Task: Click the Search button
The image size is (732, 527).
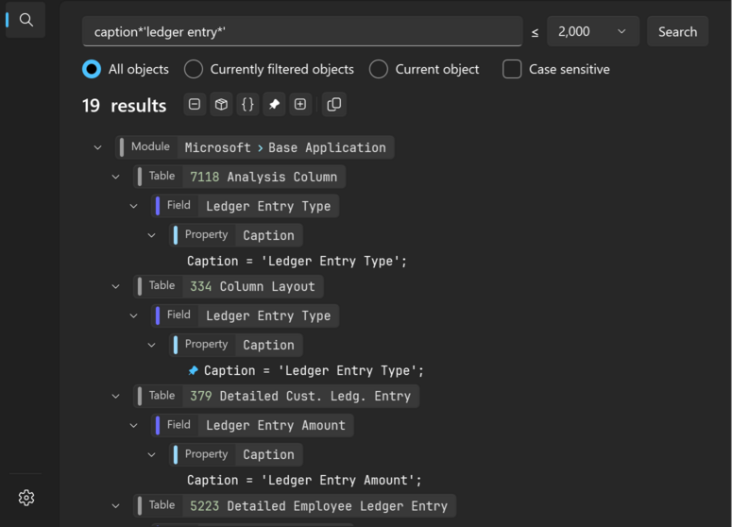Action: [677, 31]
